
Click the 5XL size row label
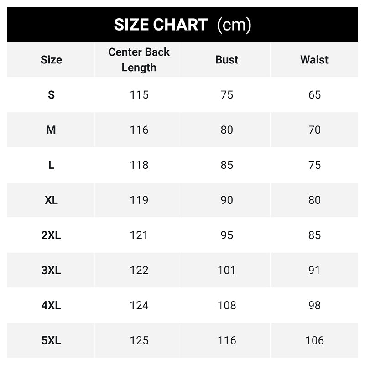click(x=51, y=341)
